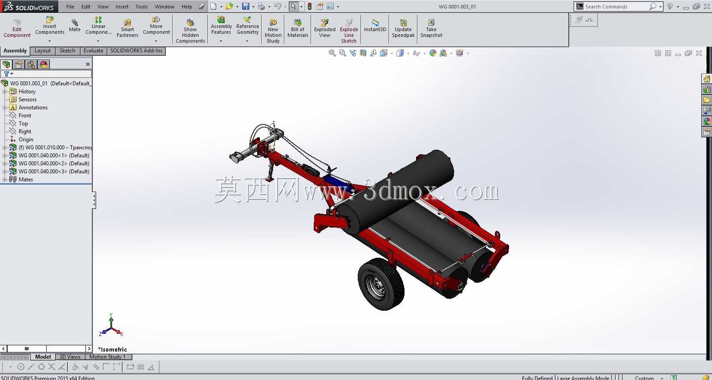Switch to the Layout tab
Viewport: 712px width, 380px height.
pos(43,51)
